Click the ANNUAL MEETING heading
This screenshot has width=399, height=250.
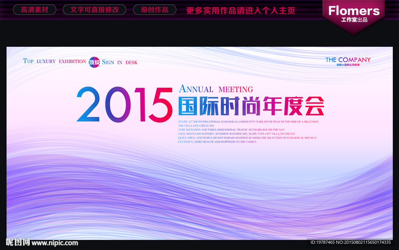click(216, 89)
